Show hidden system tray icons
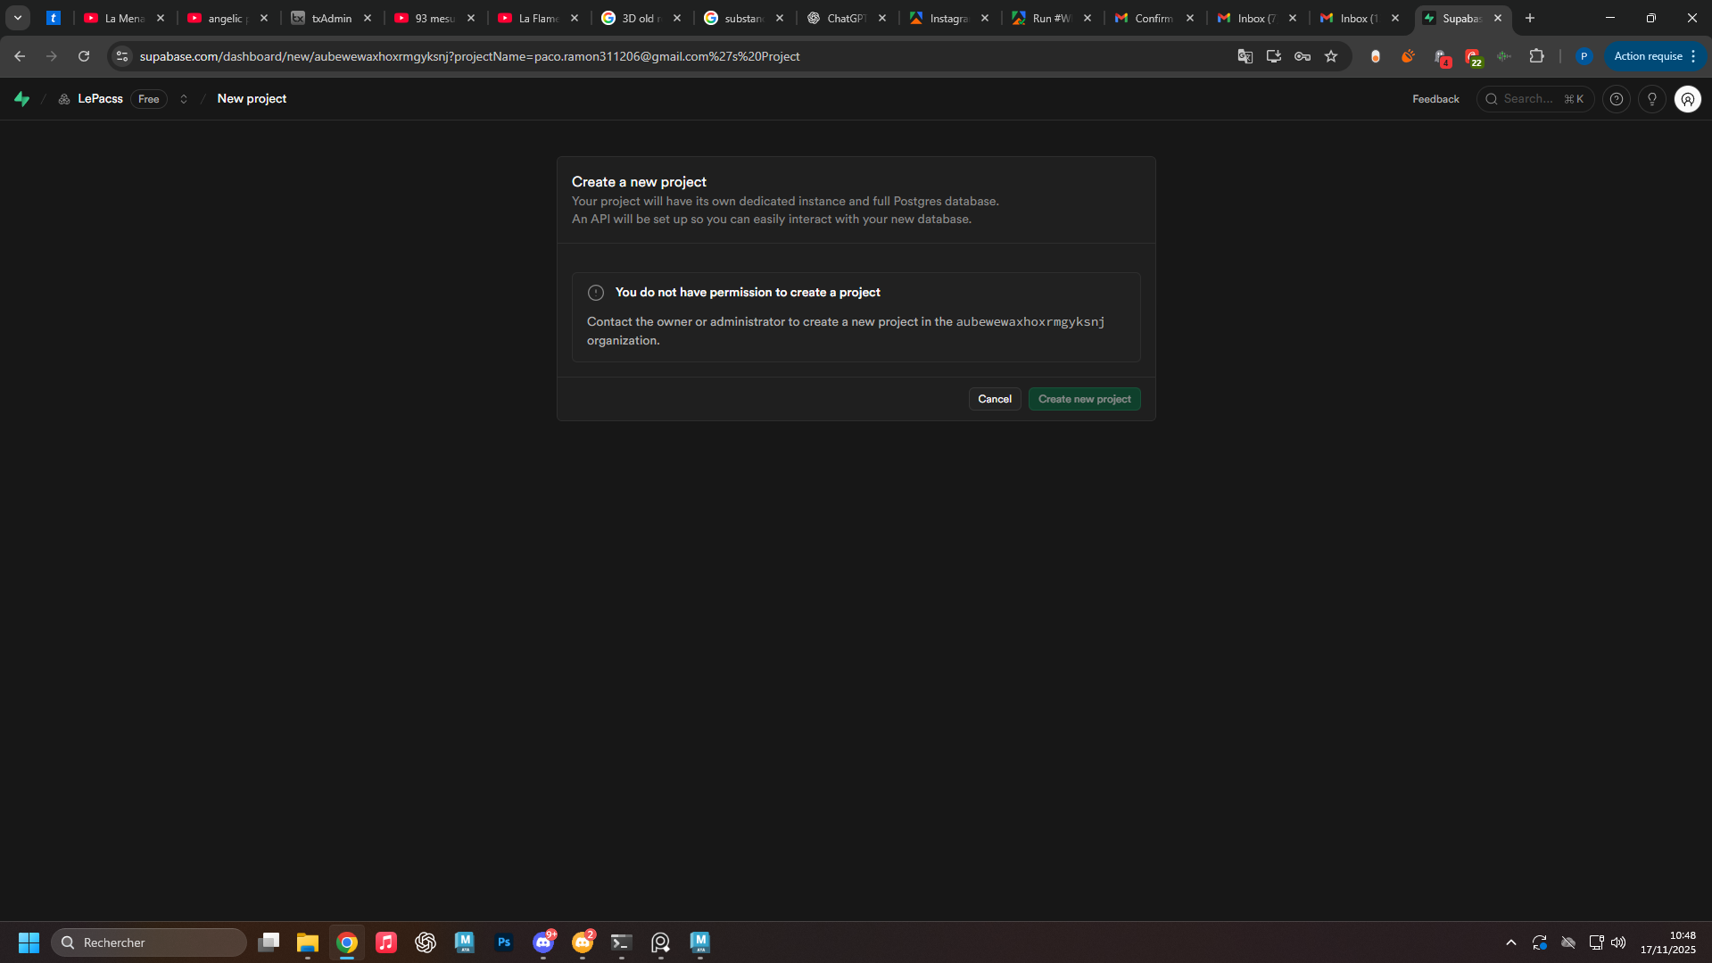 1511,942
